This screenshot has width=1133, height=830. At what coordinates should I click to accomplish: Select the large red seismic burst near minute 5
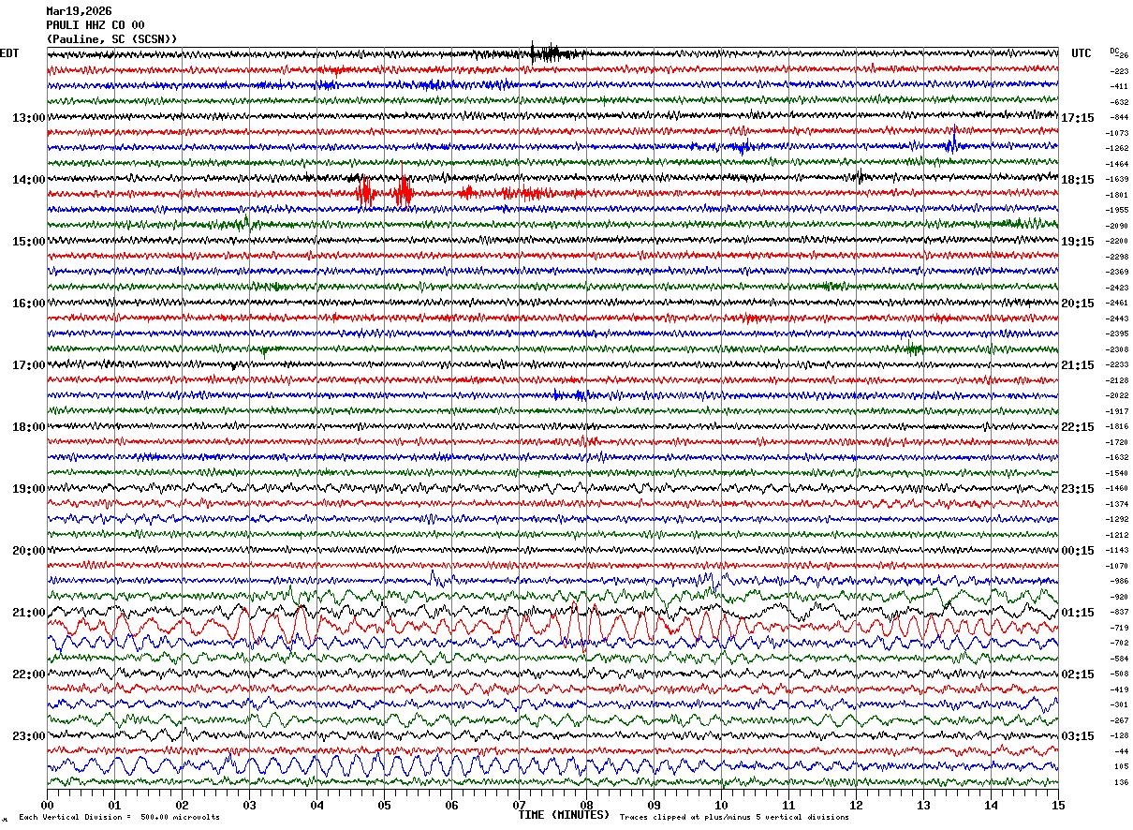coord(384,192)
